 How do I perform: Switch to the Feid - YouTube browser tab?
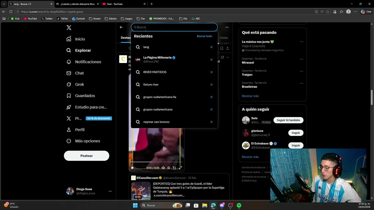pos(123,4)
